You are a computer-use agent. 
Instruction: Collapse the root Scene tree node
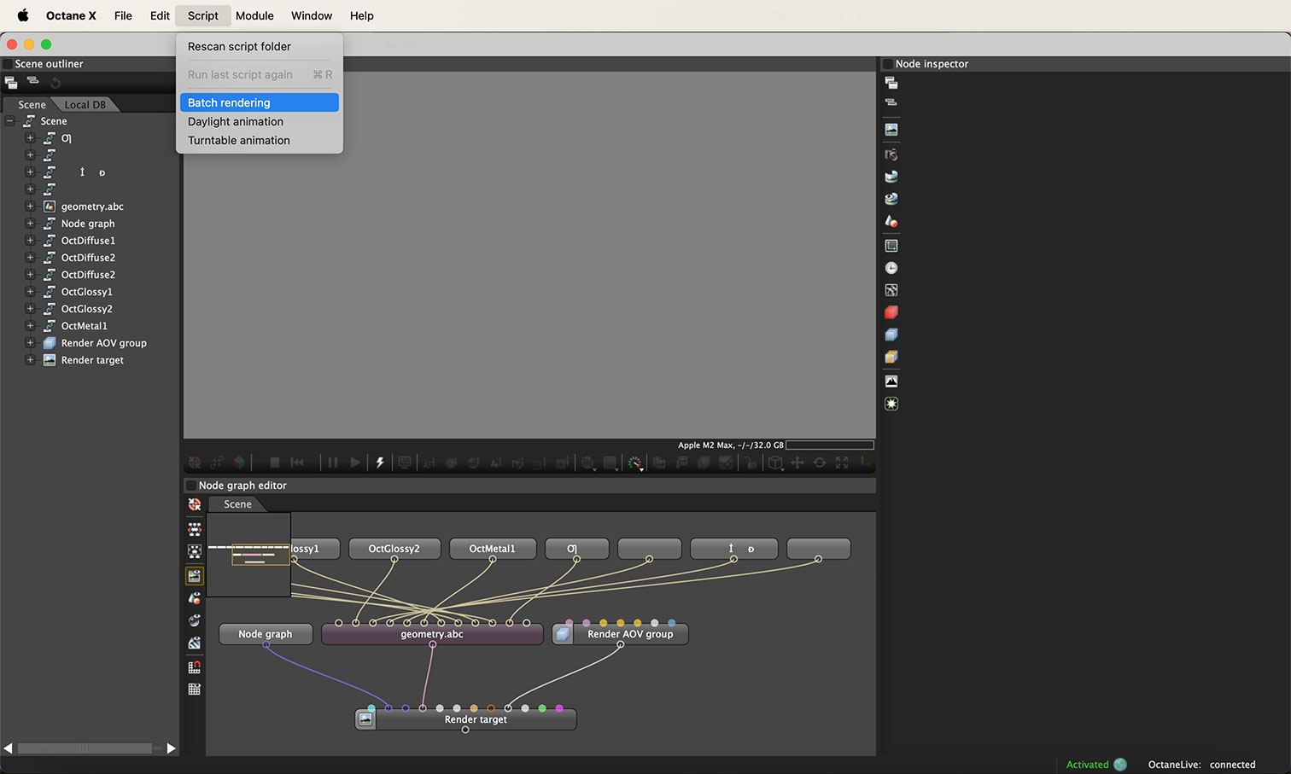[10, 121]
